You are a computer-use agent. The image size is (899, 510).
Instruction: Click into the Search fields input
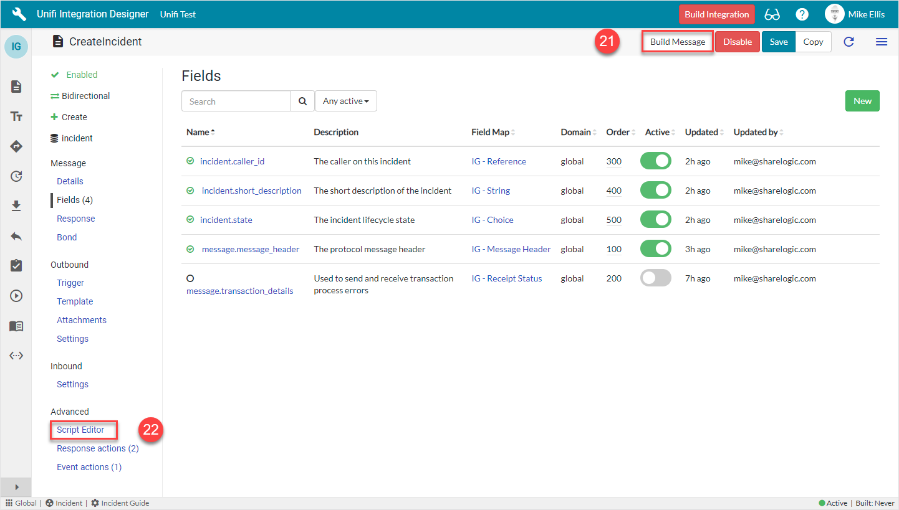(236, 102)
